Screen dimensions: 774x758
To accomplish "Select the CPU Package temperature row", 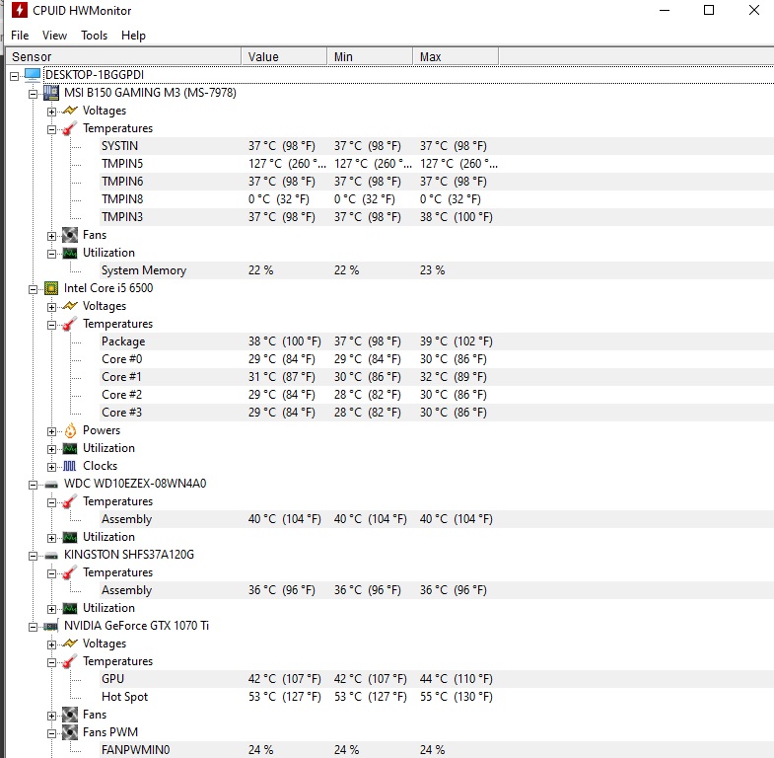I will (x=437, y=341).
